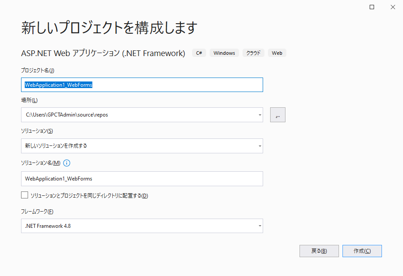Maximize the dialog window
Image resolution: width=403 pixels, height=276 pixels.
click(x=371, y=7)
